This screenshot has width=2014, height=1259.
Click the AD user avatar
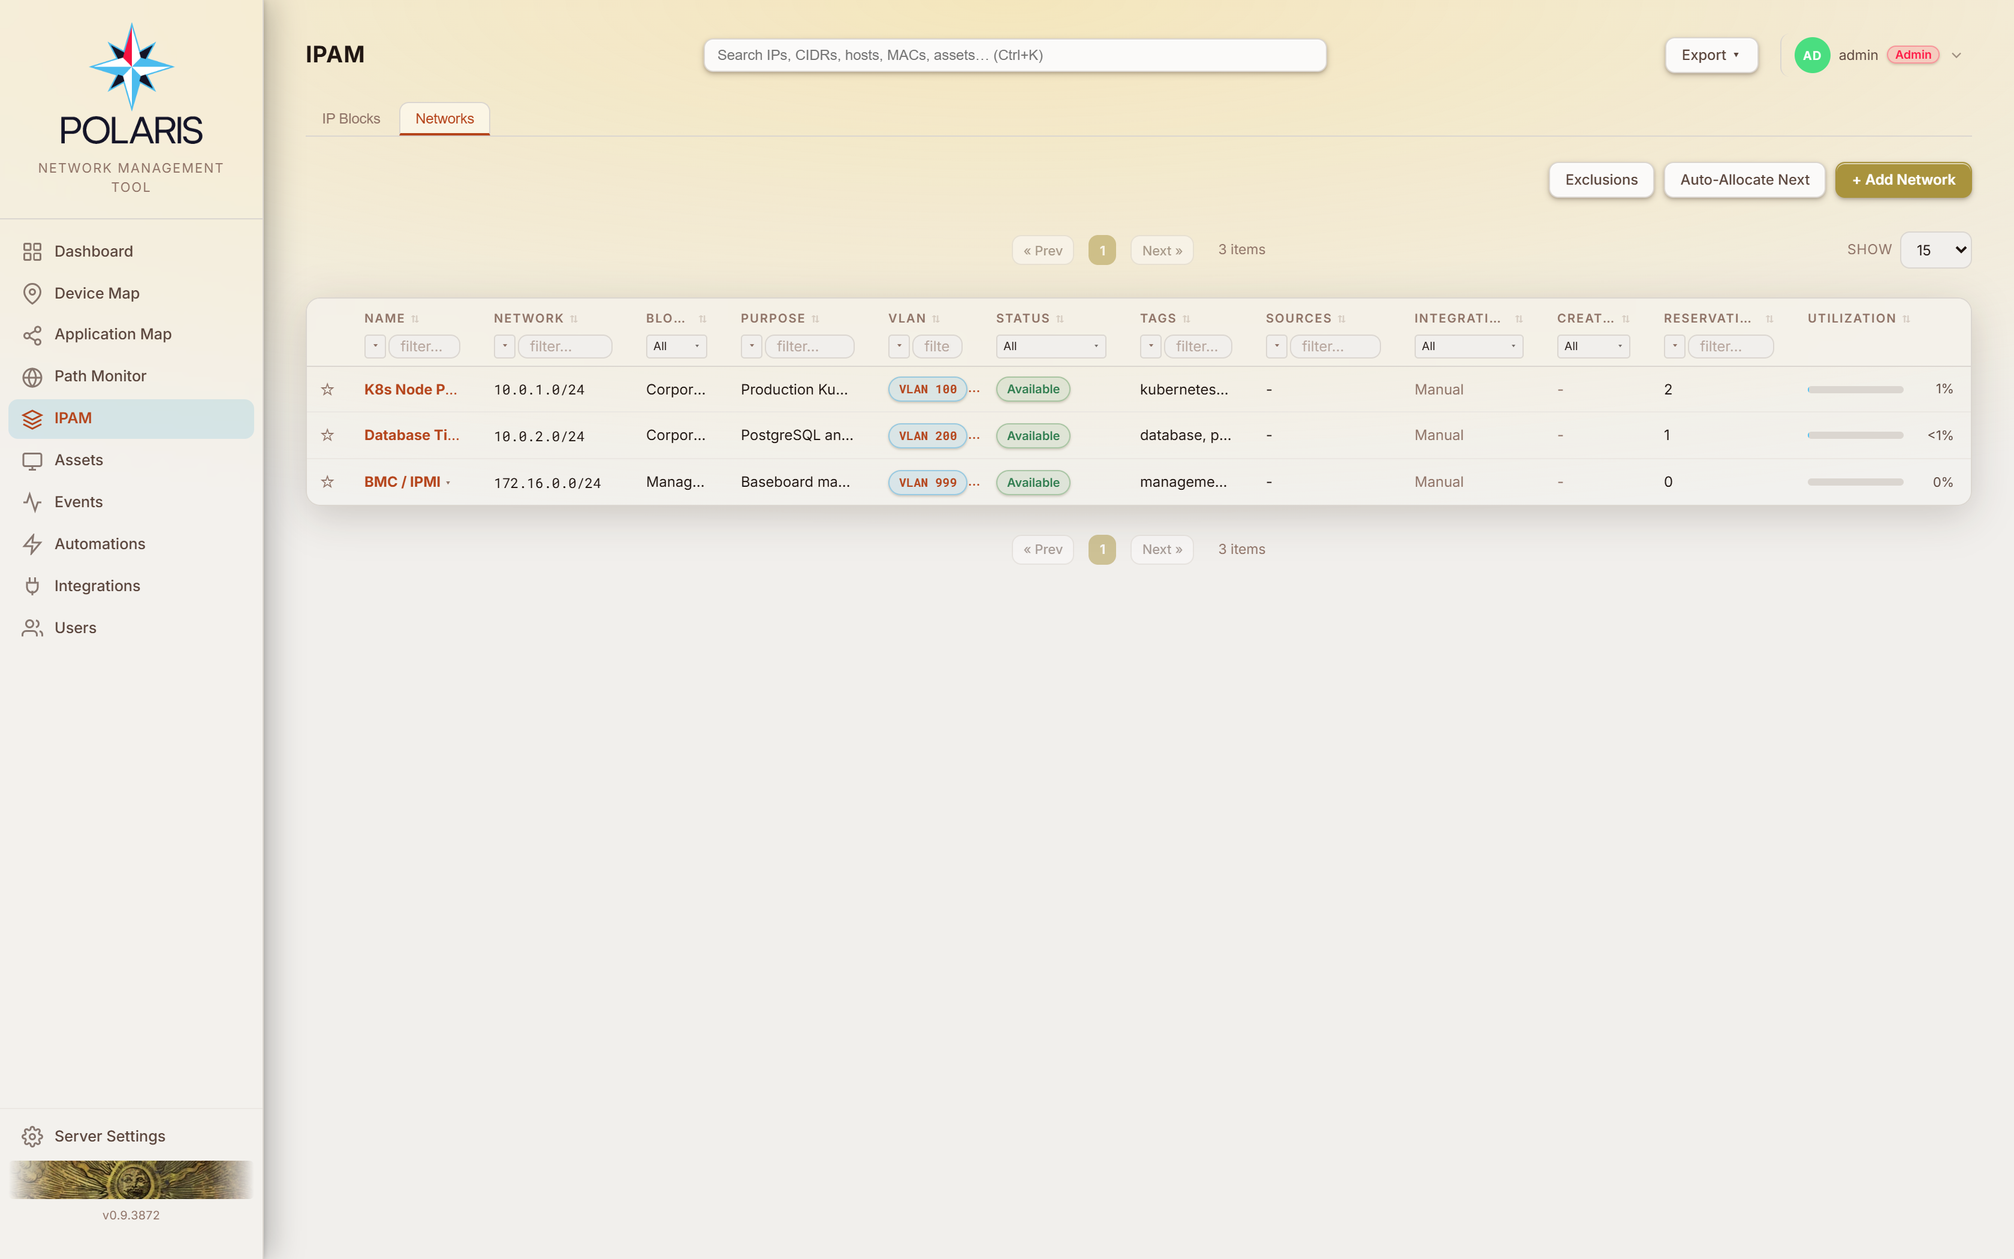click(x=1812, y=55)
